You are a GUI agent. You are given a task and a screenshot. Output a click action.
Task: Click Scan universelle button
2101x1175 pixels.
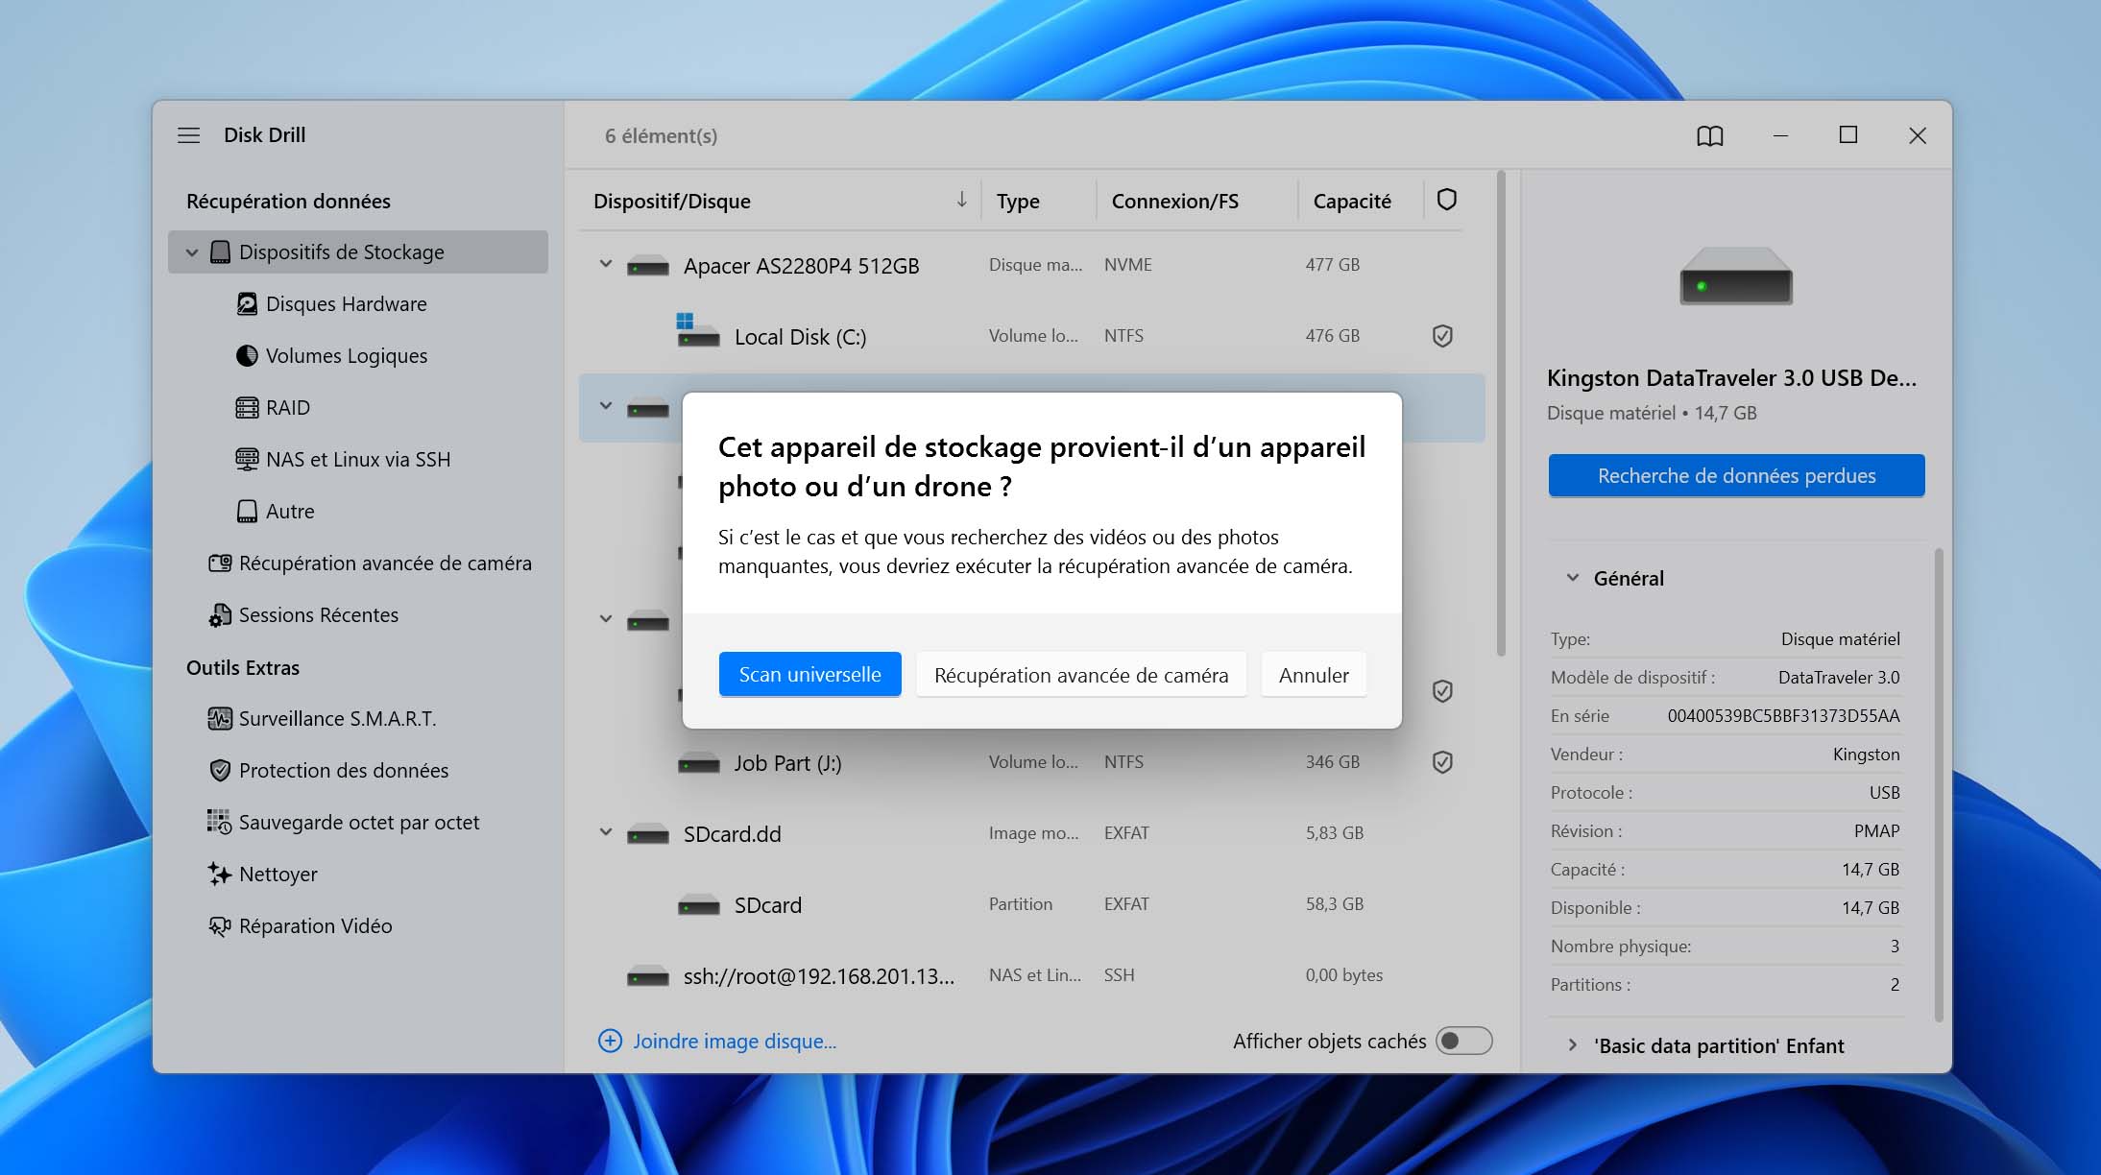tap(809, 675)
